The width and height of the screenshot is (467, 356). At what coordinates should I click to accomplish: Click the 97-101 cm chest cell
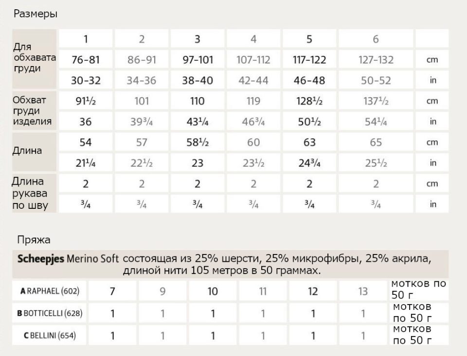(198, 59)
